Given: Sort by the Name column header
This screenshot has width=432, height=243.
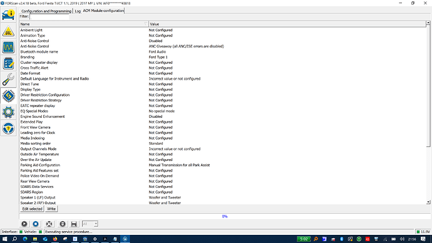Looking at the screenshot, I should point(84,24).
